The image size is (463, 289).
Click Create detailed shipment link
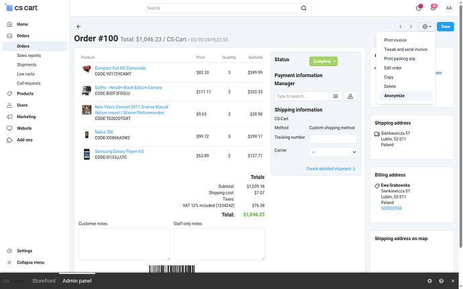coord(330,169)
